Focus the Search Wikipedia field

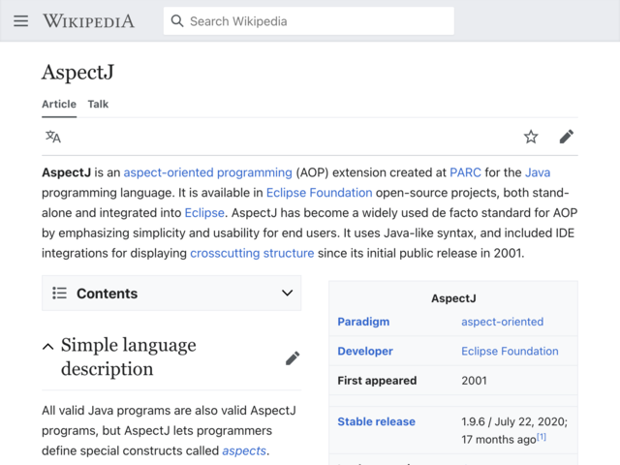309,21
